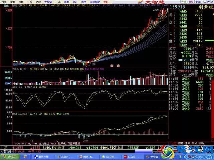Open the 工具 menu in the menu bar

(x=58, y=2)
